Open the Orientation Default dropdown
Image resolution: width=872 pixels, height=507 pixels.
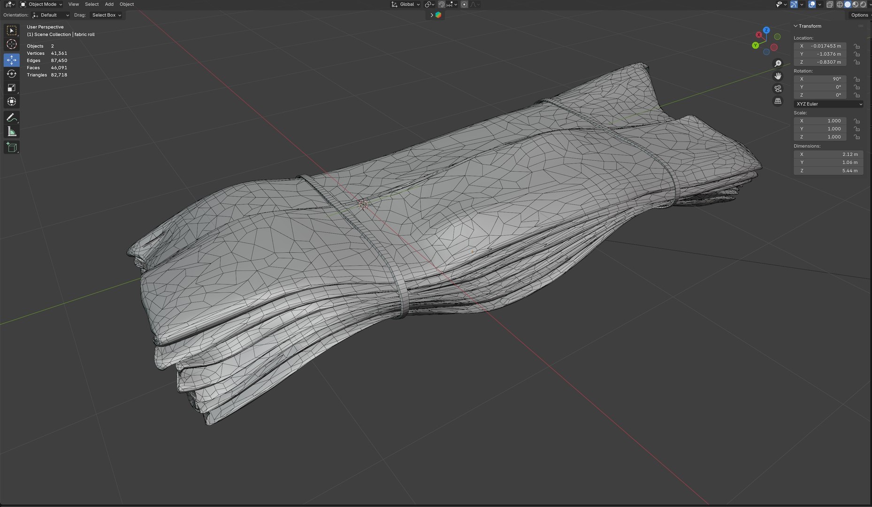(51, 15)
